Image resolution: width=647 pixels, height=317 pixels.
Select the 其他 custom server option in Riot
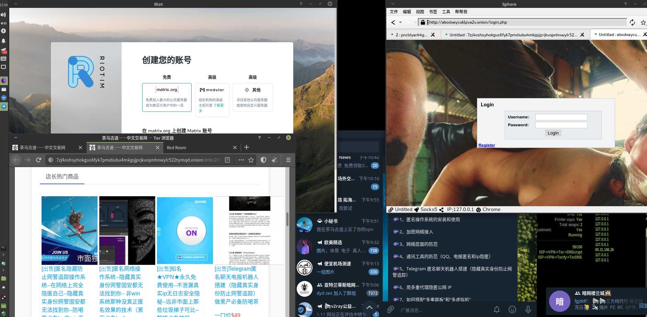coord(253,97)
